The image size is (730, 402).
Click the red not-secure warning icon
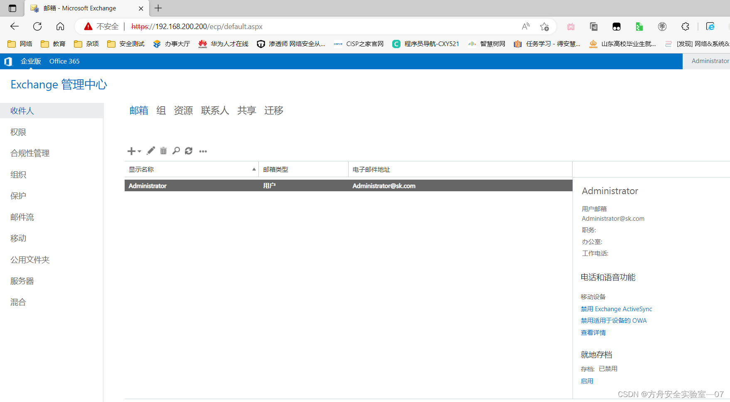[88, 27]
